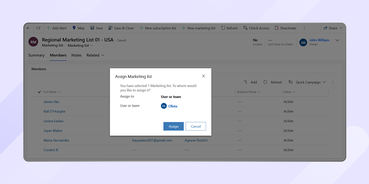Click the Last Used on (Date) field
Viewport: 369px width, 184px height.
click(x=280, y=42)
